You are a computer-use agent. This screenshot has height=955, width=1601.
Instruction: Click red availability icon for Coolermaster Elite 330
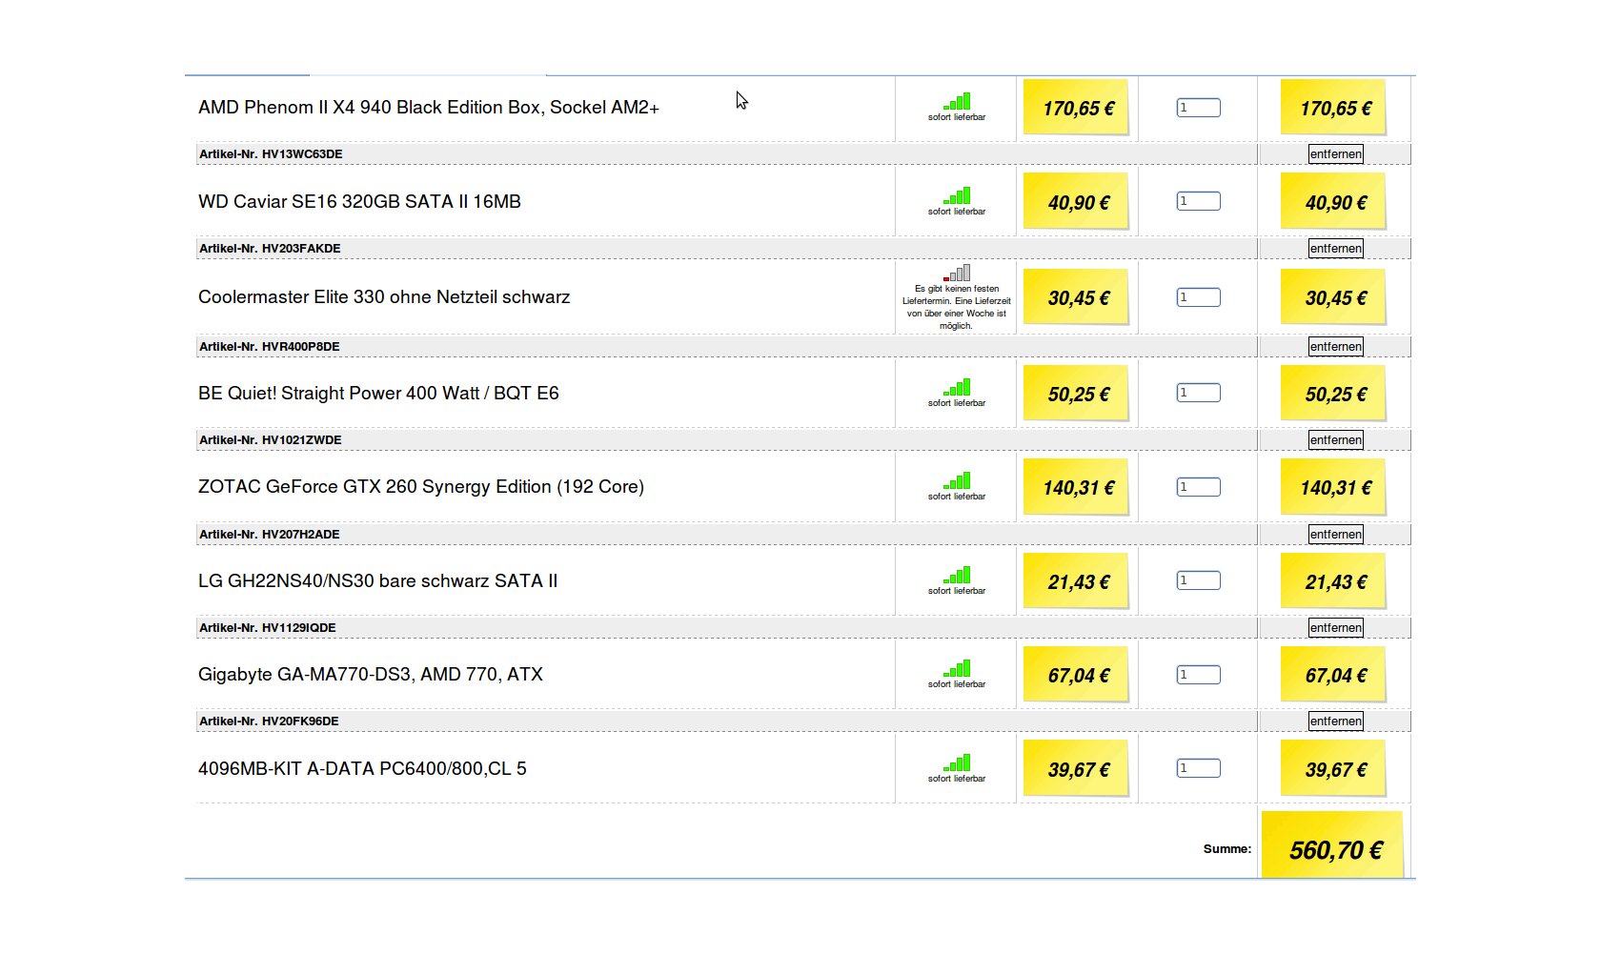pyautogui.click(x=957, y=273)
